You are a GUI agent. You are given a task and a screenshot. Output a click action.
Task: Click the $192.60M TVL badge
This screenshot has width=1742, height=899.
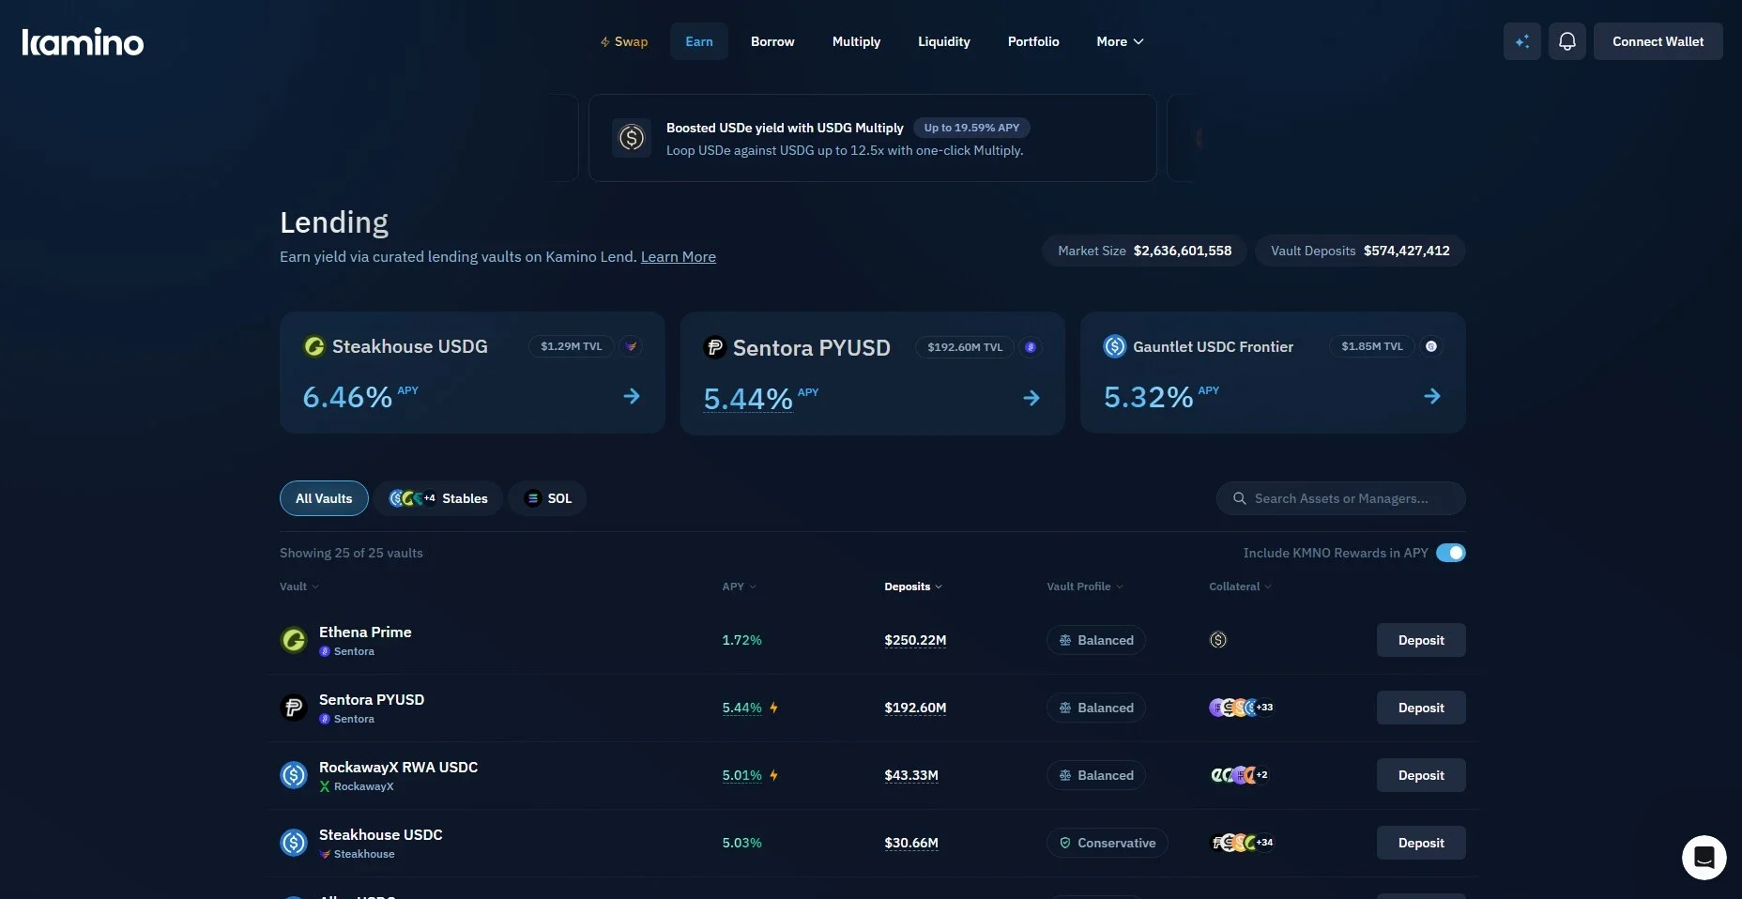(965, 347)
